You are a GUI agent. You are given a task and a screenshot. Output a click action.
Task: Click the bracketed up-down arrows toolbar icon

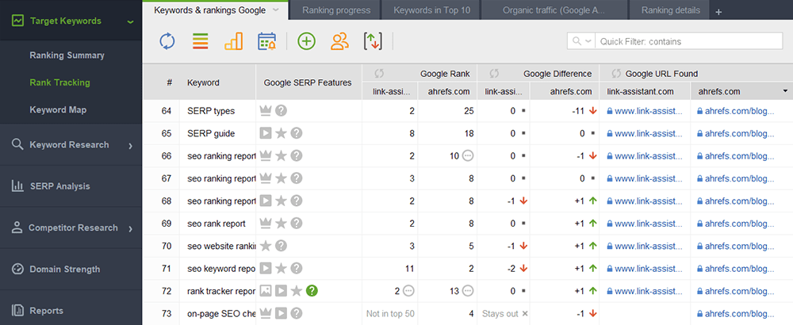(373, 41)
